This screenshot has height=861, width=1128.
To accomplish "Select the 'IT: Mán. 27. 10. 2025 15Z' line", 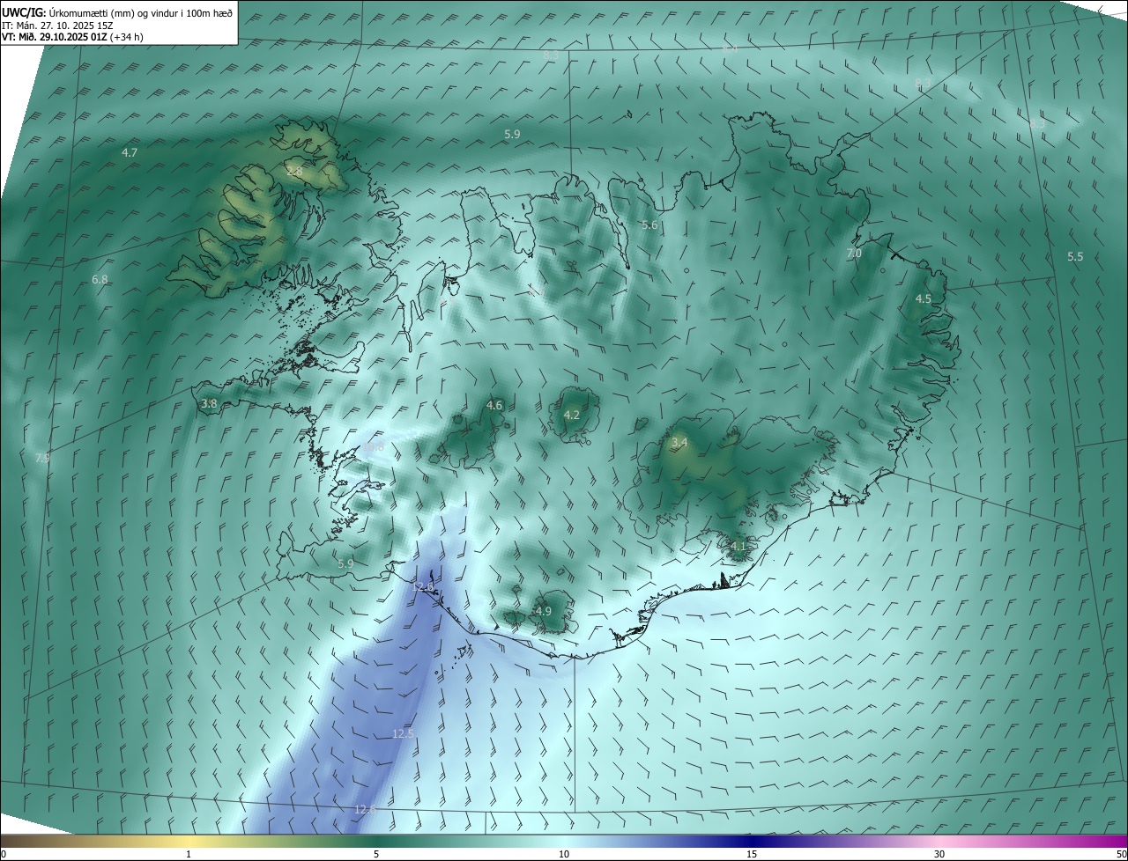I will [56, 25].
